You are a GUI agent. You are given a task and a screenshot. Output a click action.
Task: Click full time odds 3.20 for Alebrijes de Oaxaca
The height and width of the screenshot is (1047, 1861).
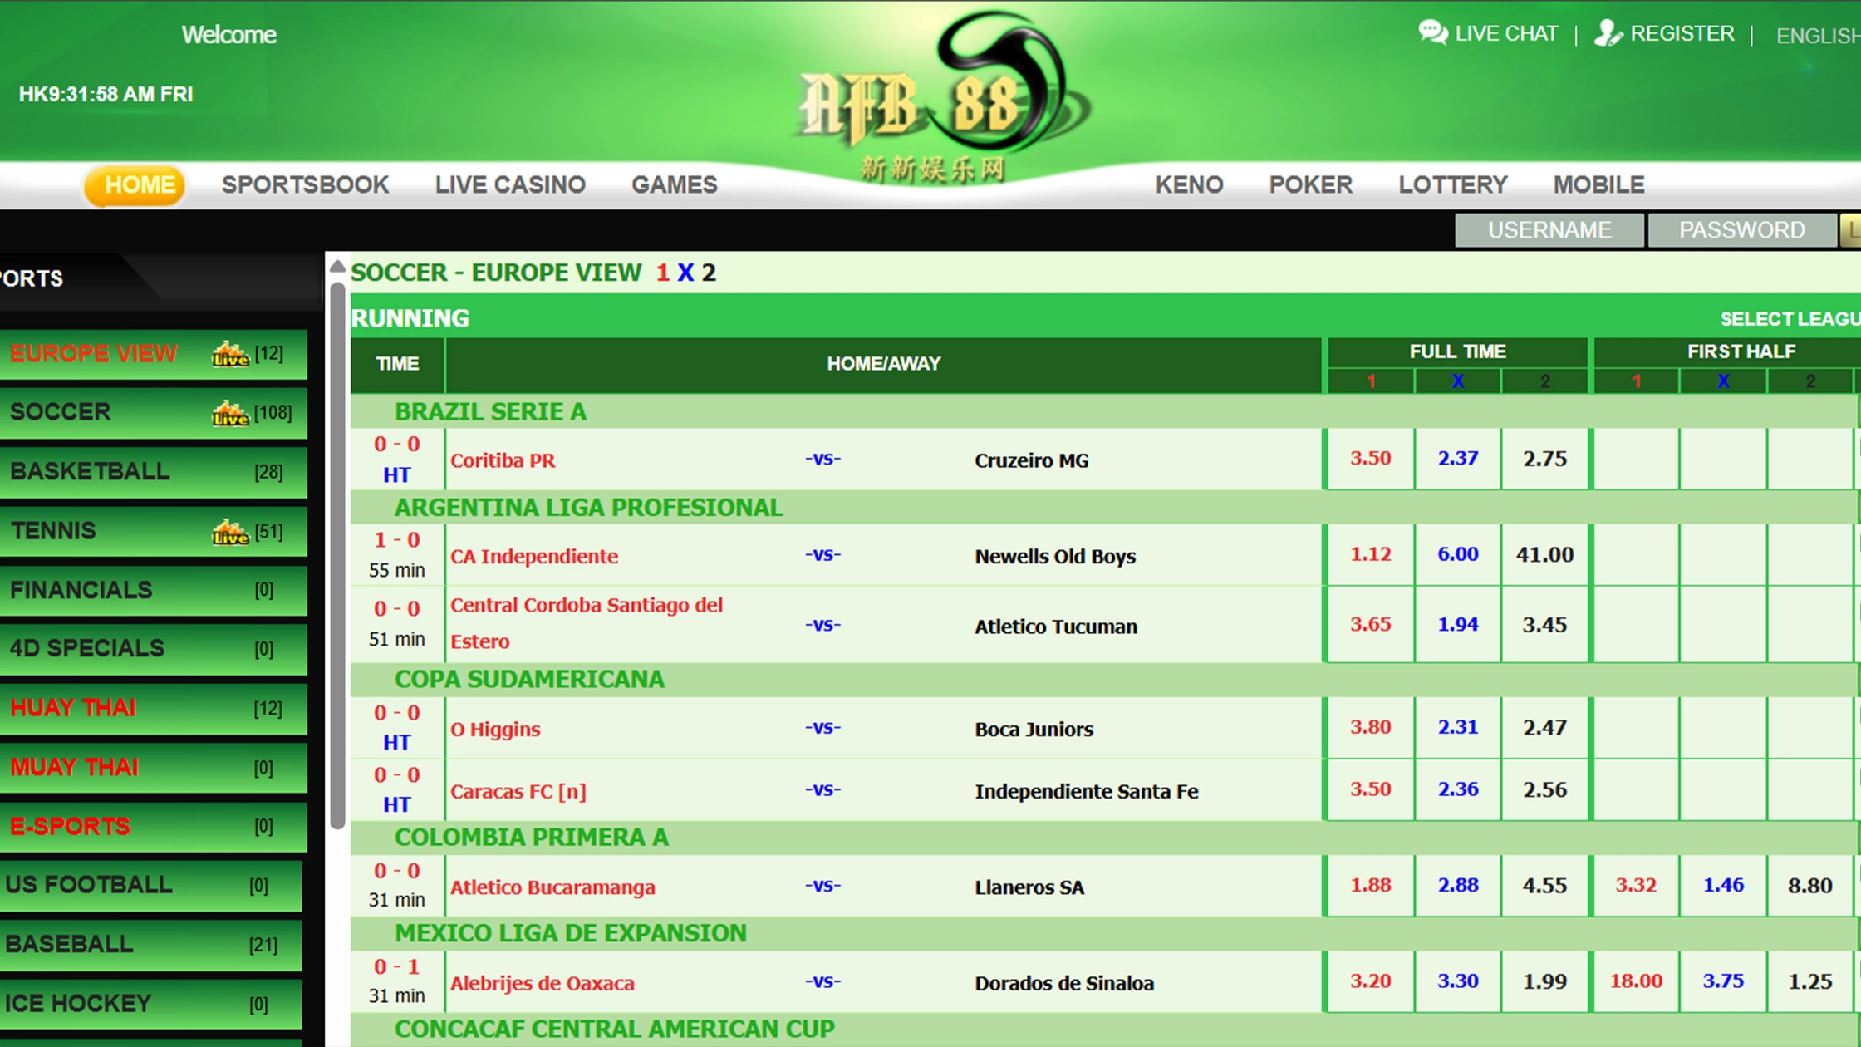pyautogui.click(x=1370, y=981)
